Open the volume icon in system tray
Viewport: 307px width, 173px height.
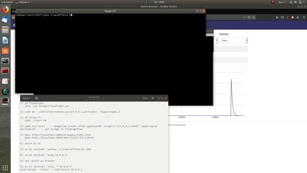tap(295, 2)
